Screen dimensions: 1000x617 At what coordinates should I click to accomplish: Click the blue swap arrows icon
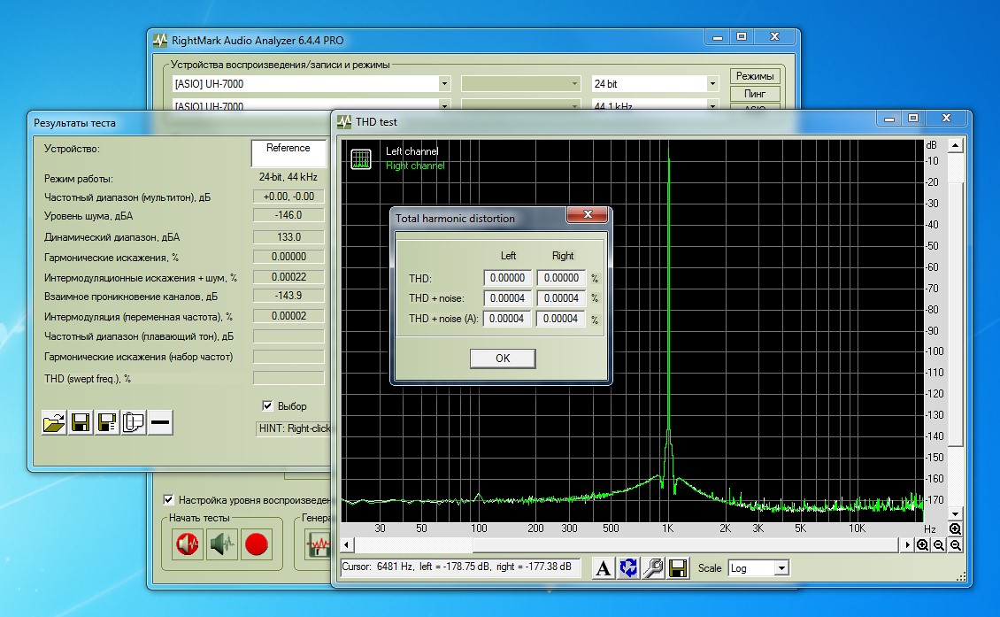(628, 567)
